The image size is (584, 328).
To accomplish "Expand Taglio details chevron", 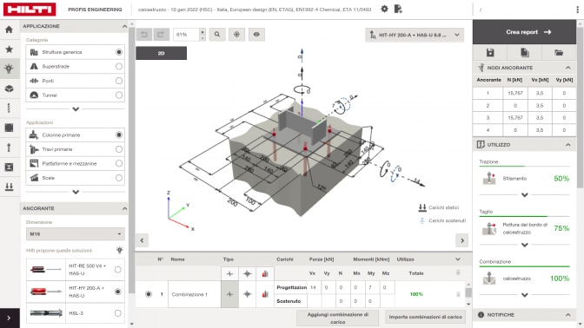I will [524, 245].
